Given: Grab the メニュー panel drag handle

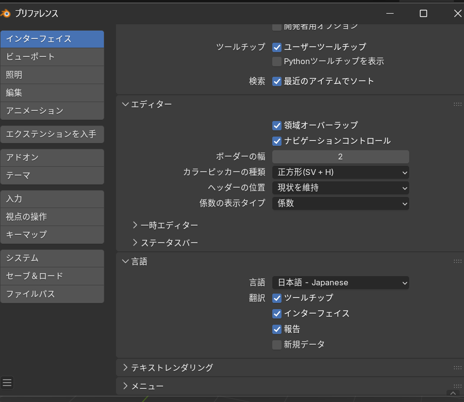Looking at the screenshot, I should point(457,386).
